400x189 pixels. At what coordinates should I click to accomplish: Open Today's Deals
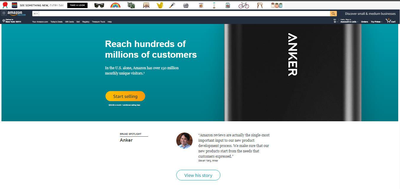click(x=56, y=22)
